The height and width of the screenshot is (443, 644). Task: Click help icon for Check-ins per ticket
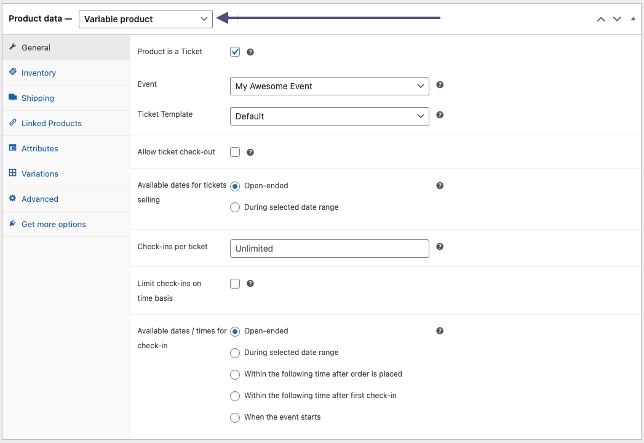[440, 247]
